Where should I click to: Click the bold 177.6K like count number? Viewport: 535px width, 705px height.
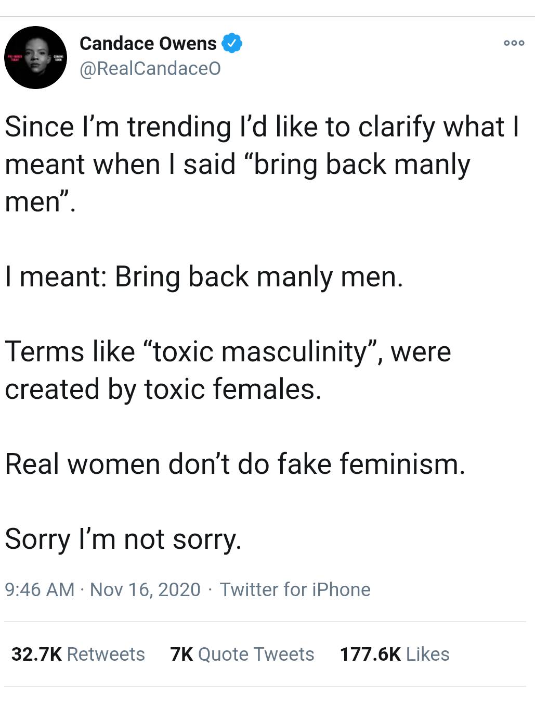[370, 654]
